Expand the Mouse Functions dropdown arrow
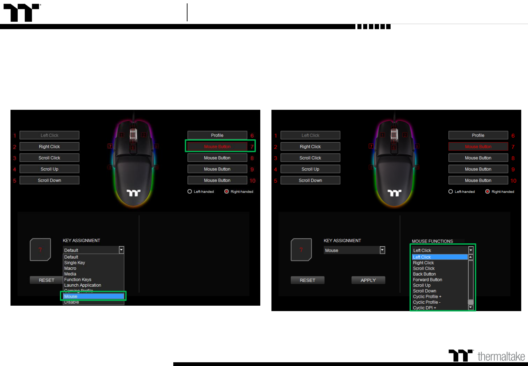The width and height of the screenshot is (528, 366). point(470,250)
